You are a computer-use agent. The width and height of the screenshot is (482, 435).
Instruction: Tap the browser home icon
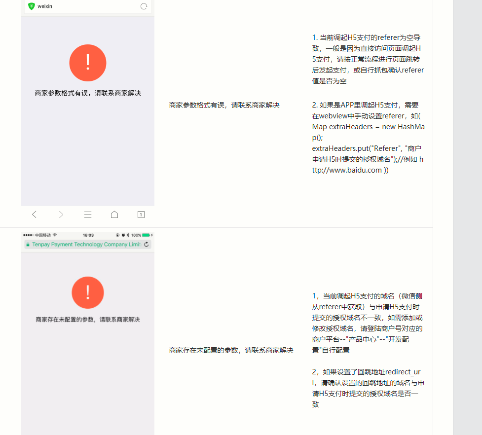(x=114, y=215)
